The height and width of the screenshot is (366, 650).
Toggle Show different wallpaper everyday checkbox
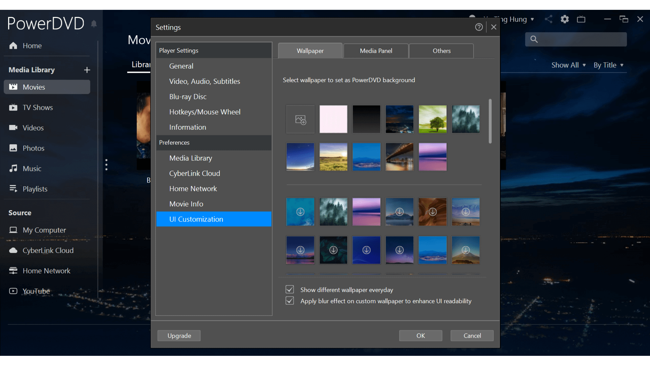[290, 289]
